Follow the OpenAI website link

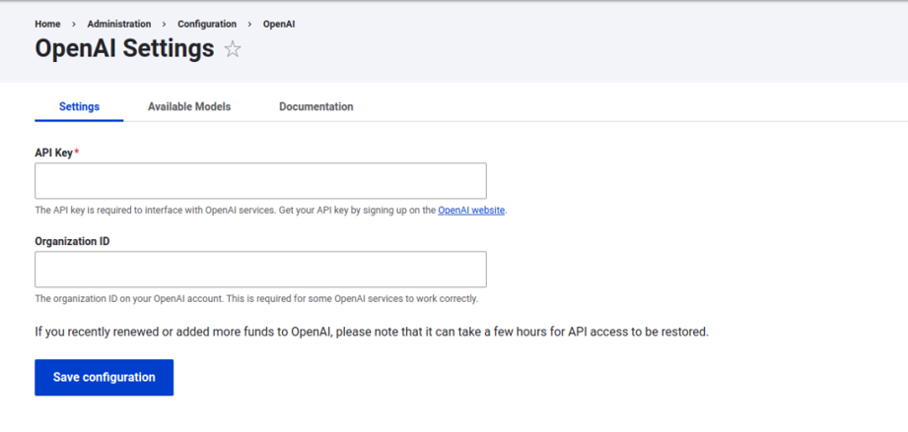[x=471, y=211]
